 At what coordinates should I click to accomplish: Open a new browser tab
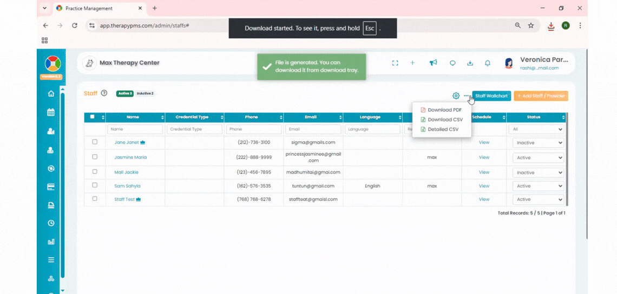(155, 8)
